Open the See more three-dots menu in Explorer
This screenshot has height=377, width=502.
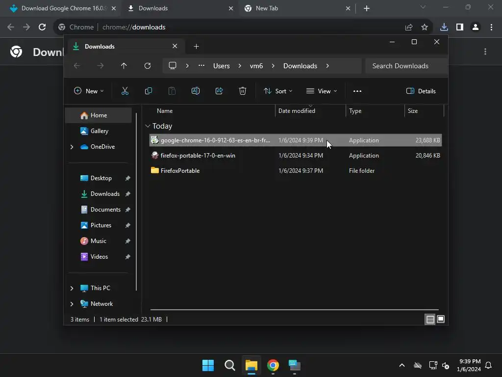(x=357, y=91)
